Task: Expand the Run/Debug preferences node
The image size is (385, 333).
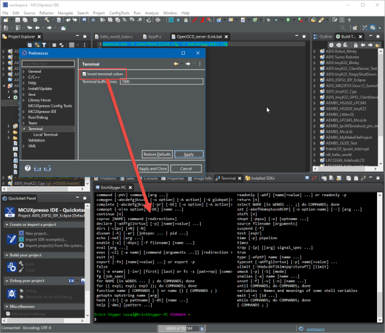Action: (24, 118)
